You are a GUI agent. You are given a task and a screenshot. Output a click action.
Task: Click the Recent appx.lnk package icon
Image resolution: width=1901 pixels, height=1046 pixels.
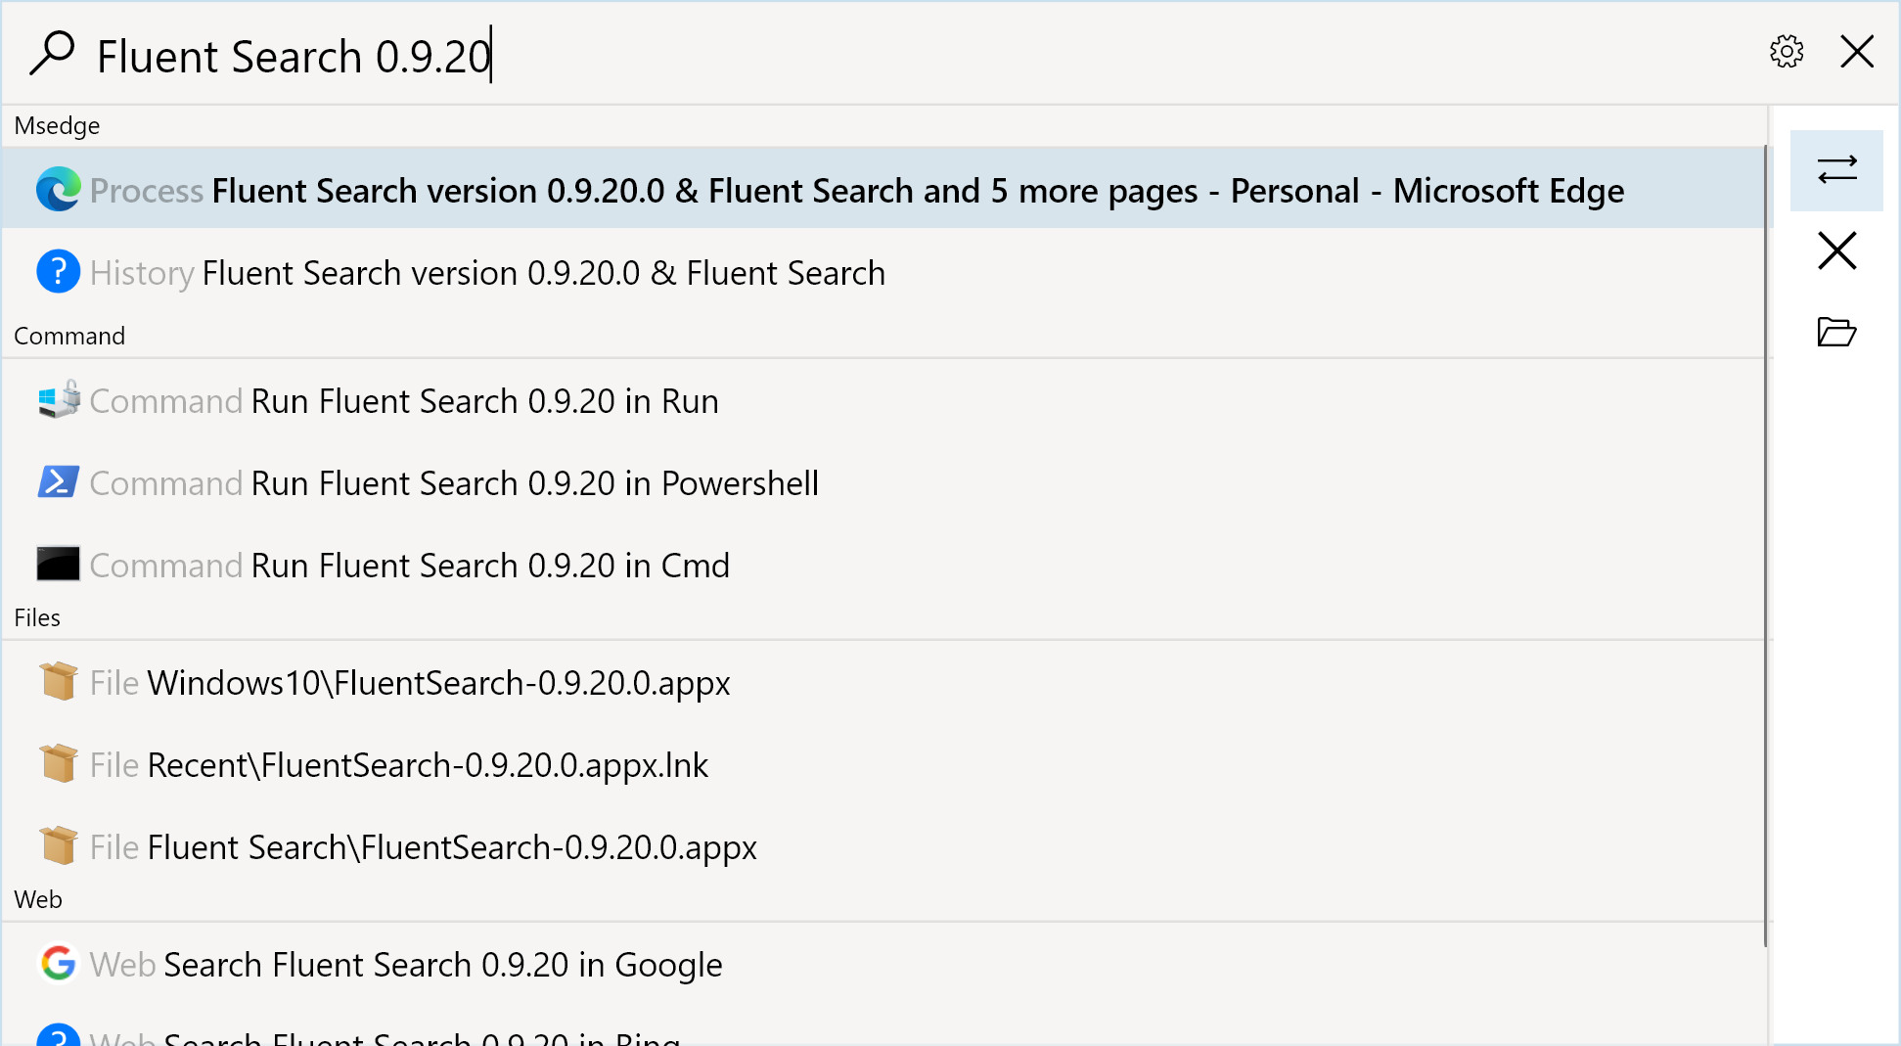click(58, 763)
